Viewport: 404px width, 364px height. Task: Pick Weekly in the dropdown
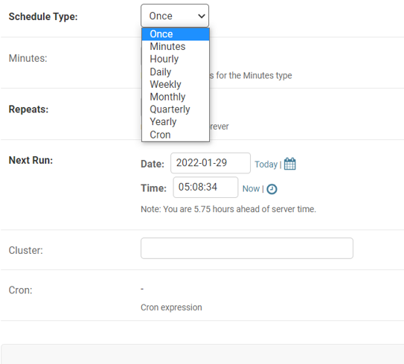(x=176, y=84)
